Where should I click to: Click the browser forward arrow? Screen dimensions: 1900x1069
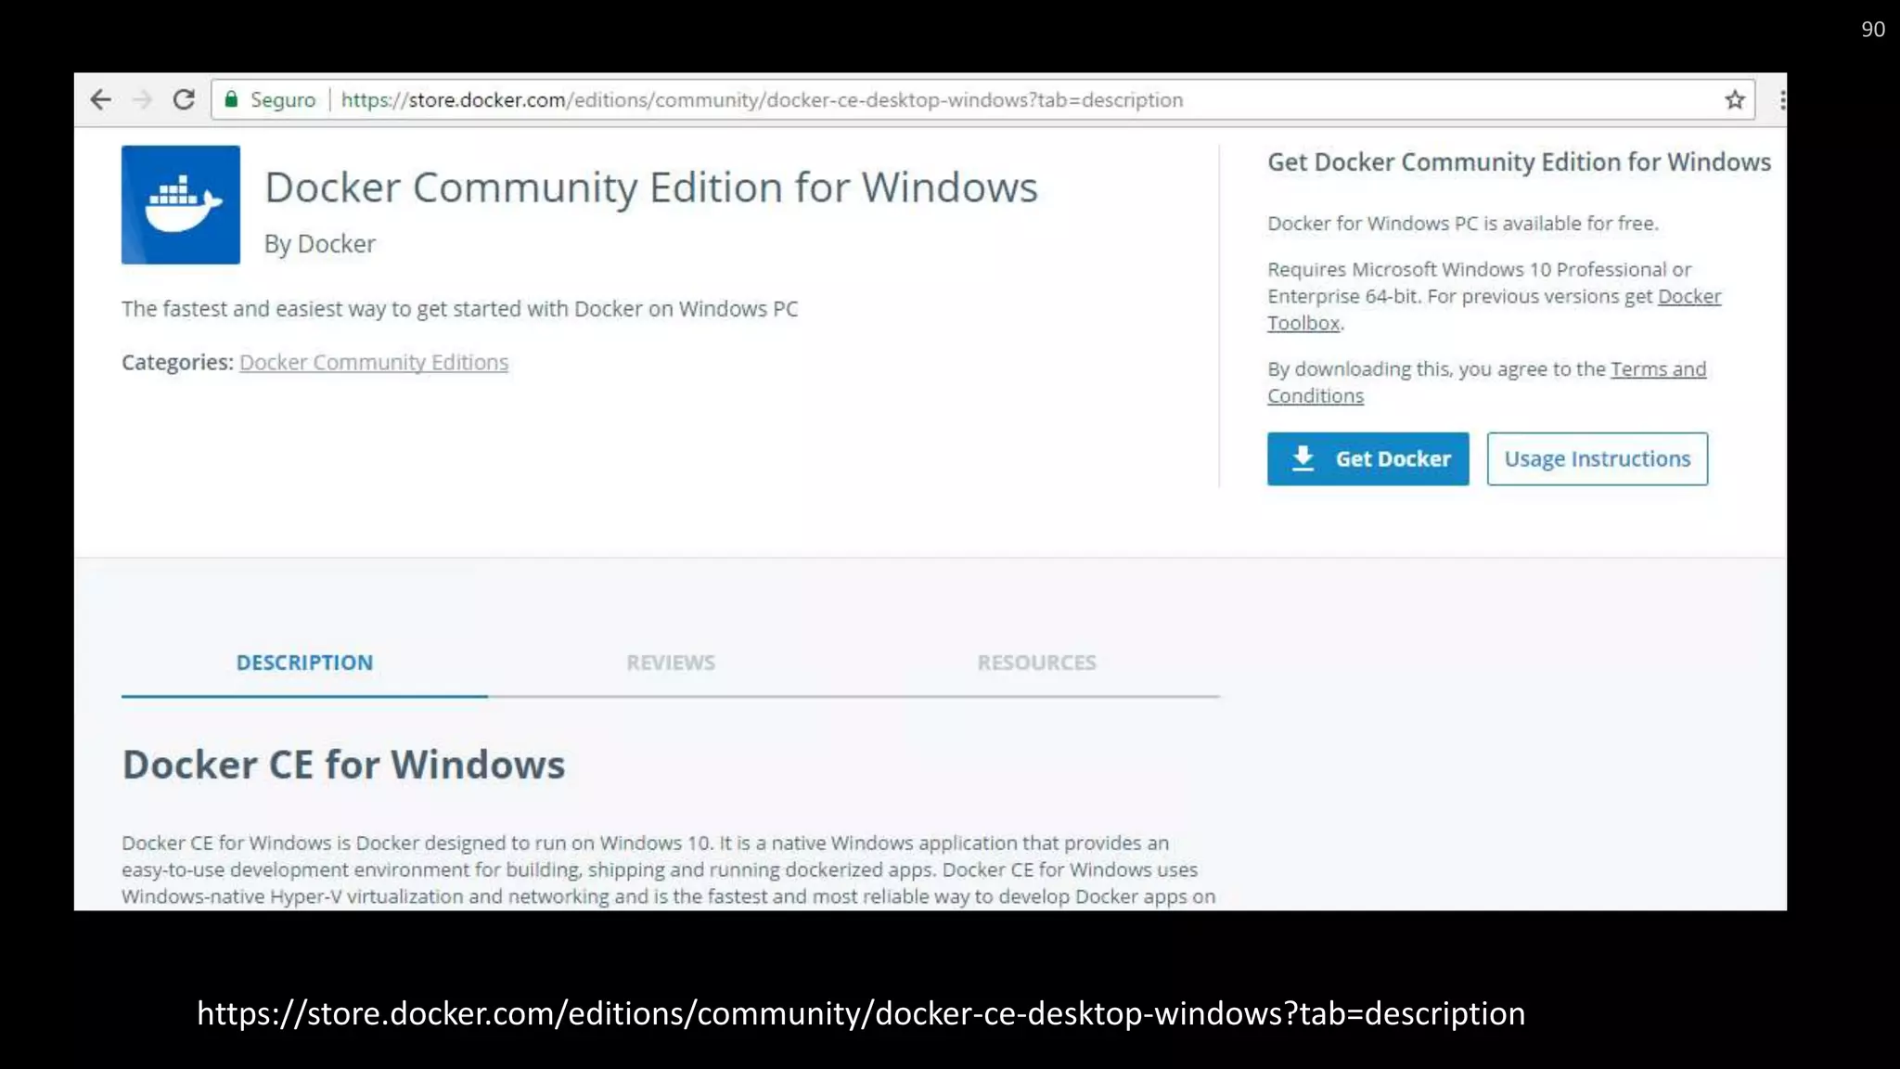tap(142, 99)
